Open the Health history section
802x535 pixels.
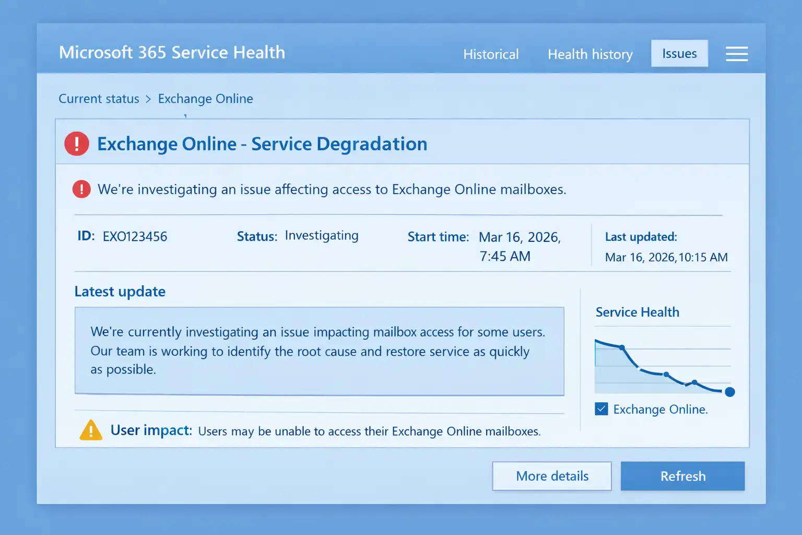click(x=589, y=54)
